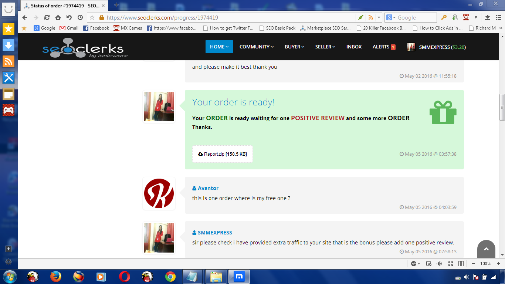Open the RSS dropdown arrow in address bar

point(379,17)
